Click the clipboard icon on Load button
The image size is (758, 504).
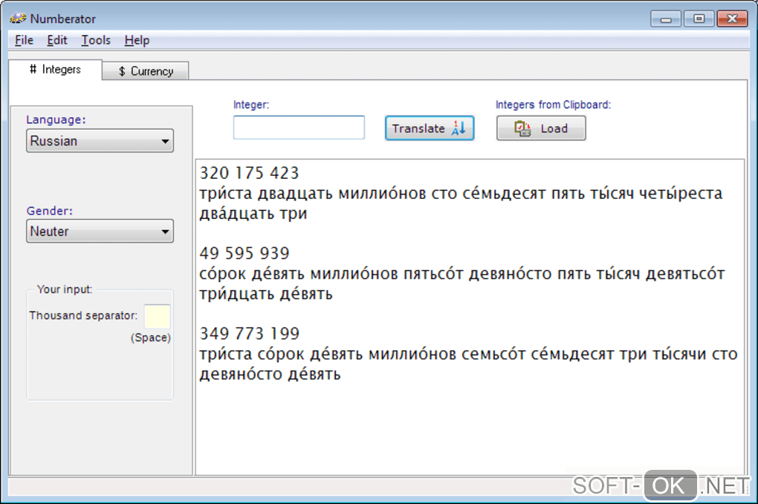click(x=522, y=128)
